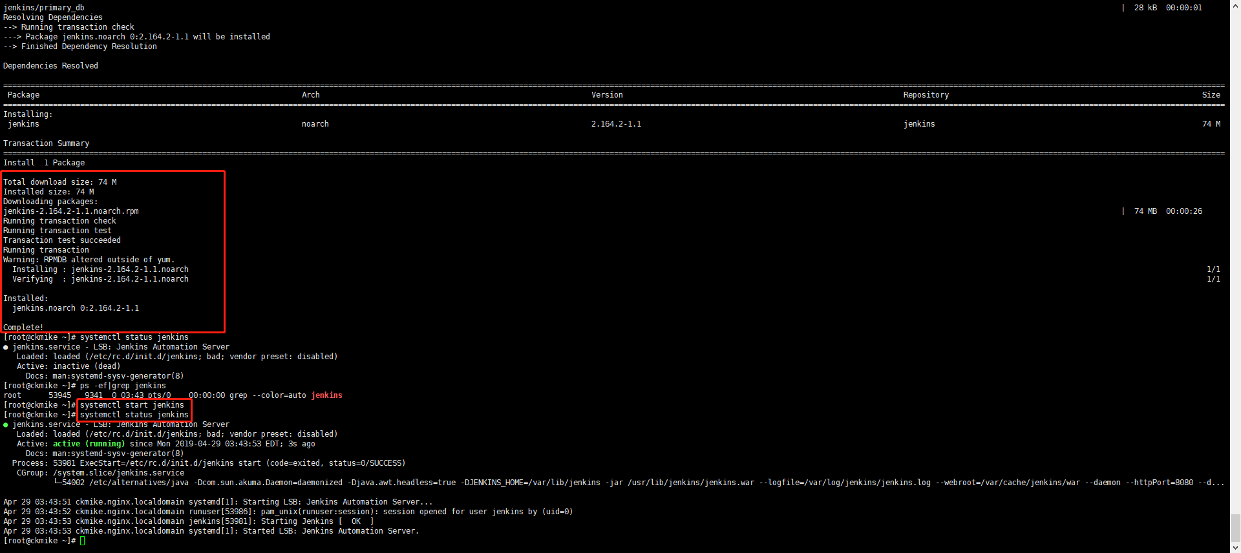Click the 'Installing : jenkins-2.164.2-1.1.noarch' line
The width and height of the screenshot is (1241, 553).
[x=101, y=269]
